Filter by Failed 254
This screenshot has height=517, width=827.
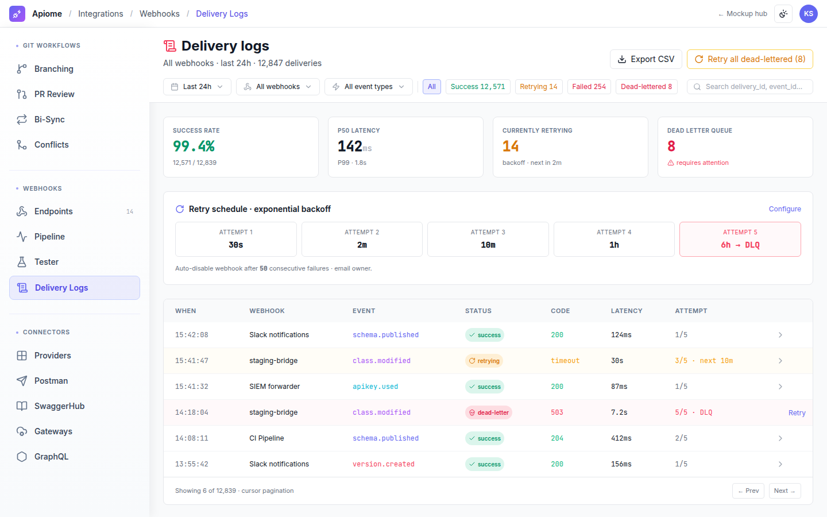589,87
